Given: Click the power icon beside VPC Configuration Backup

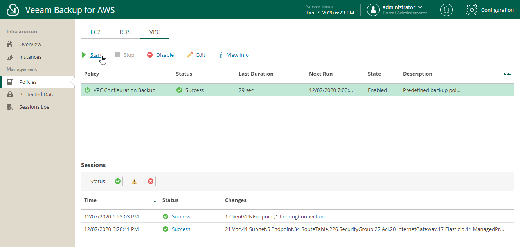Looking at the screenshot, I should coord(88,90).
